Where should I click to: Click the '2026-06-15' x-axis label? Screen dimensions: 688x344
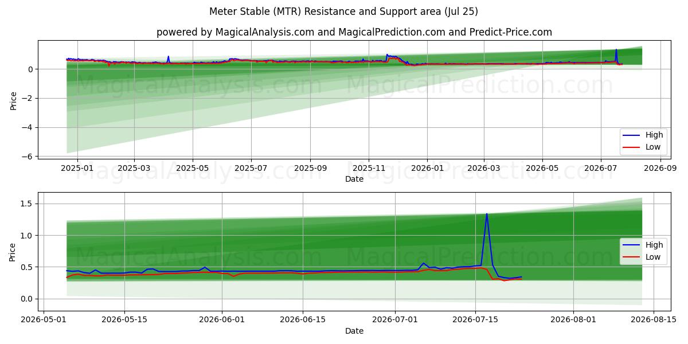302,320
